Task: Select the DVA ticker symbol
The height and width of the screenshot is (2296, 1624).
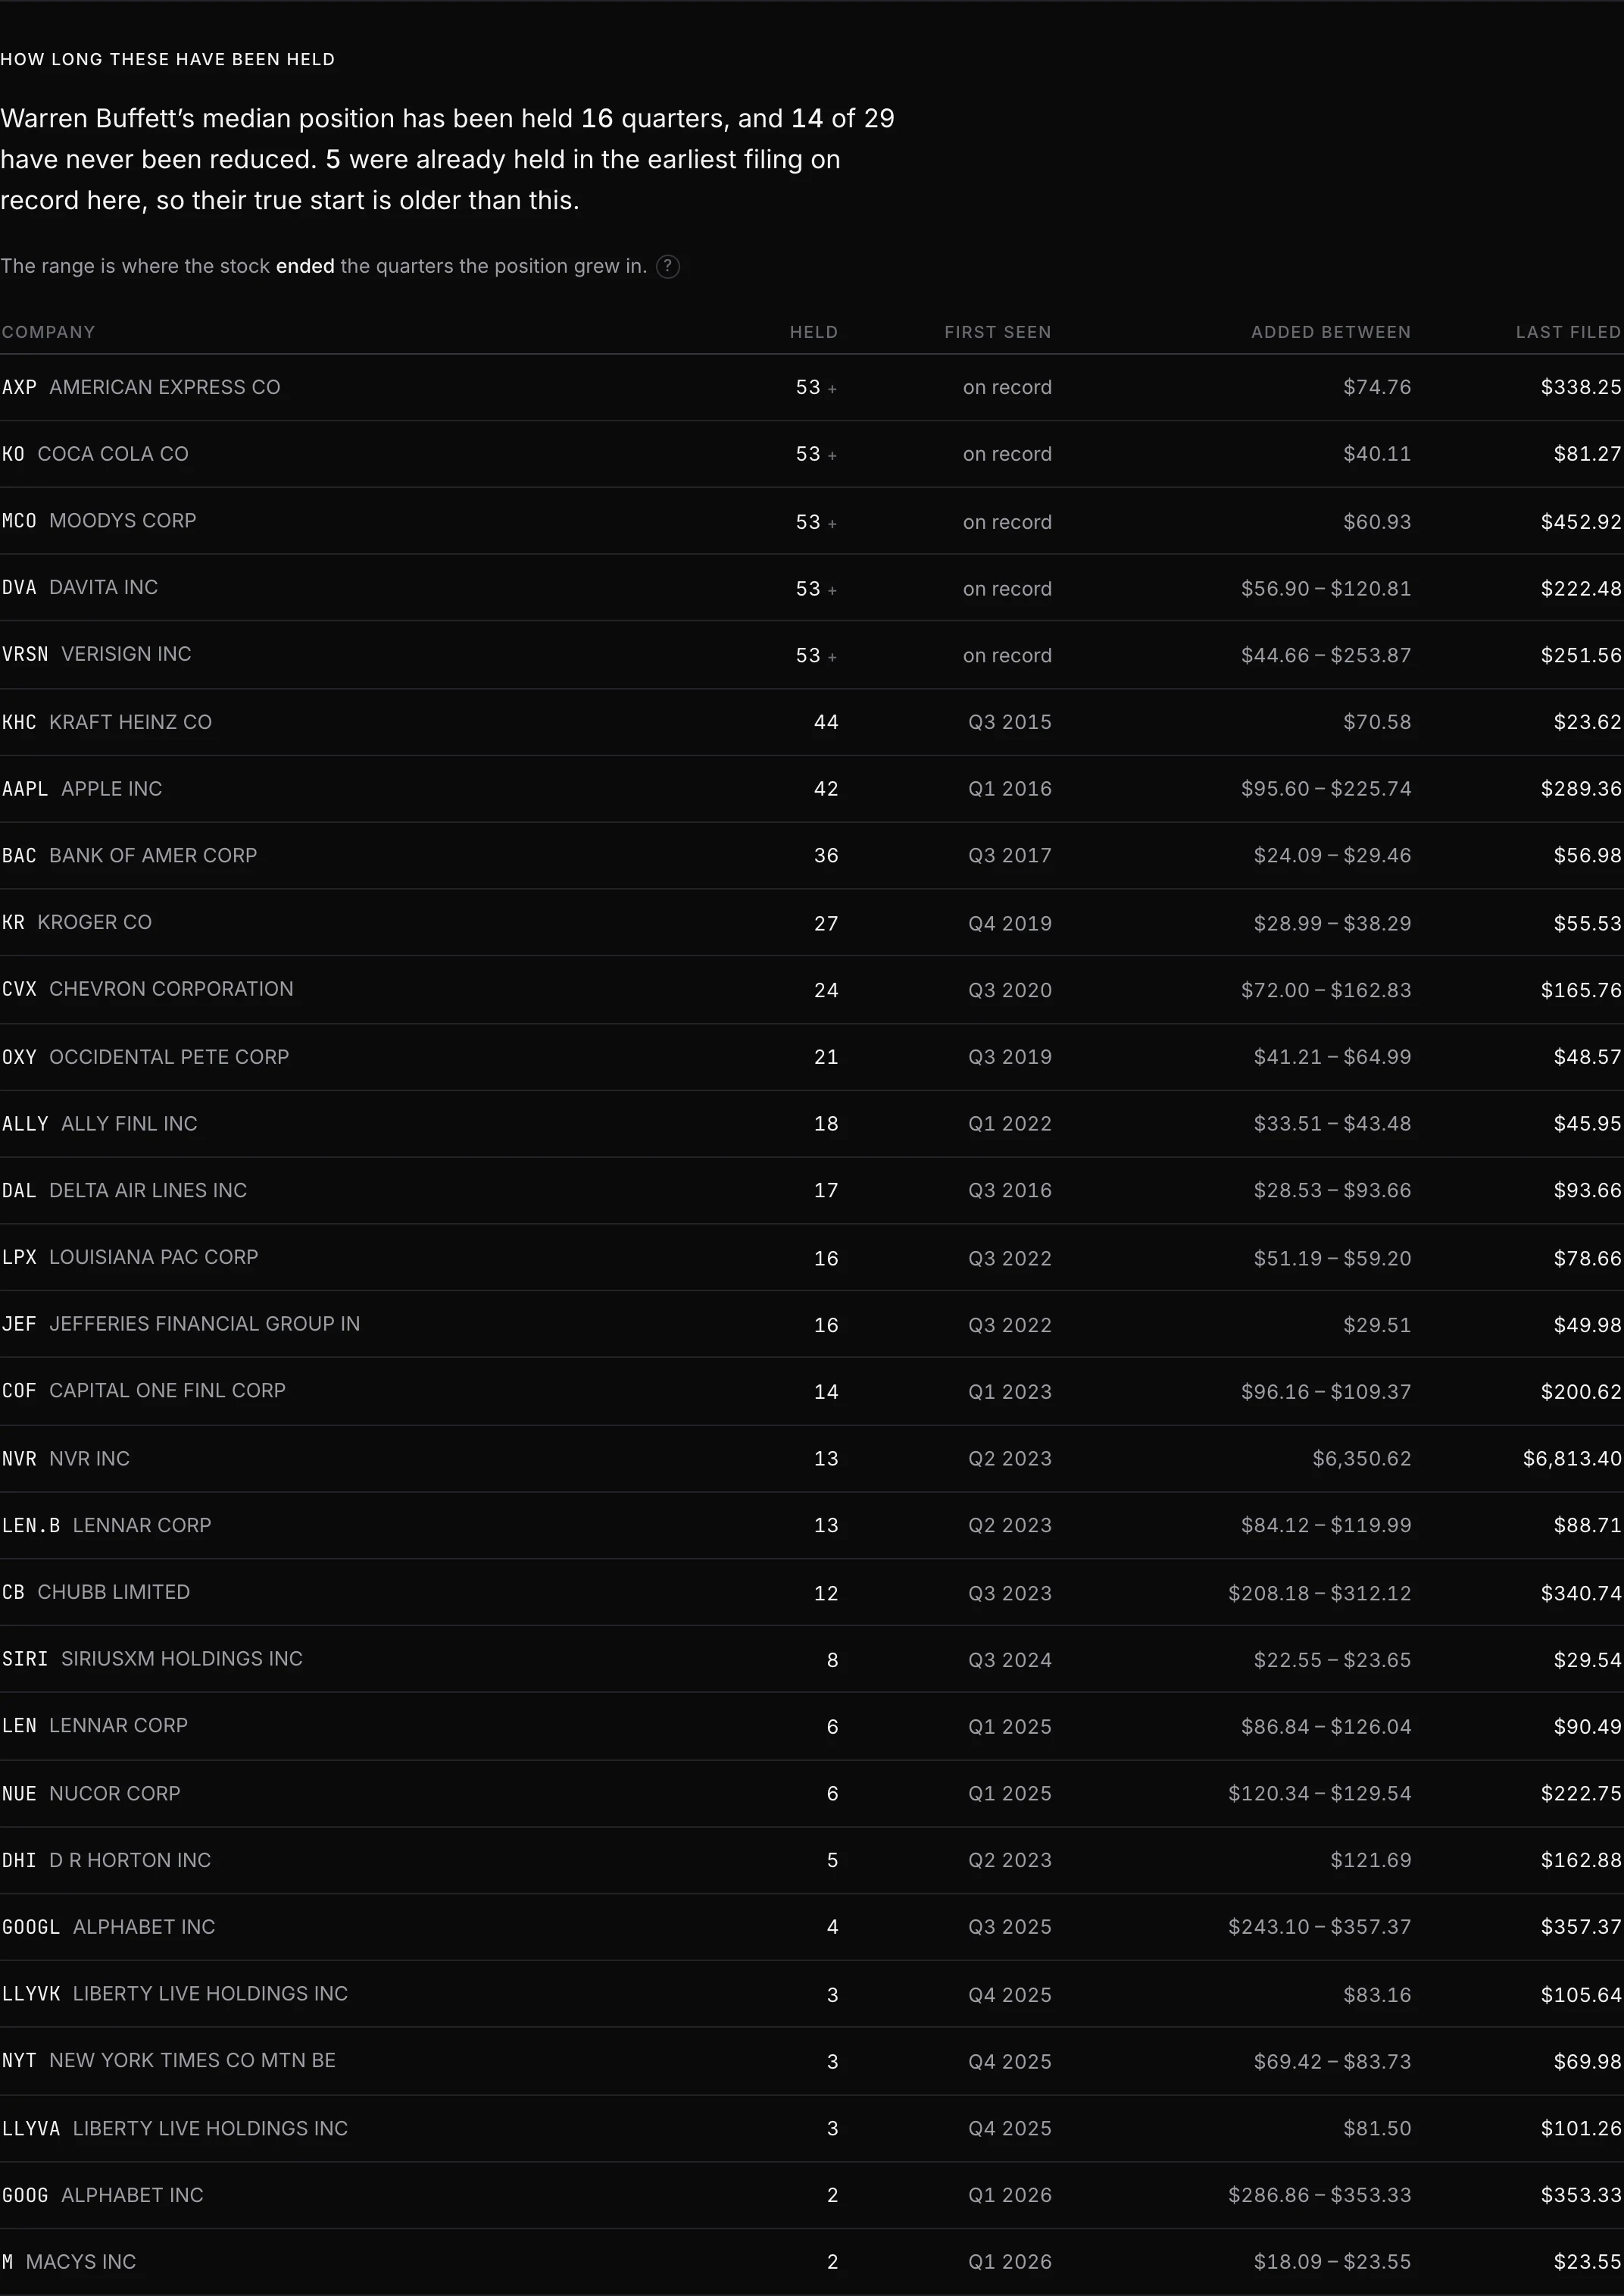Action: 19,587
